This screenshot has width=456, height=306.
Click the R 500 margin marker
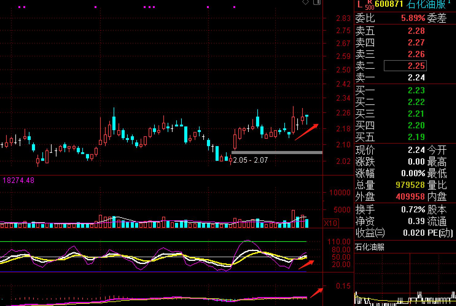[369, 5]
